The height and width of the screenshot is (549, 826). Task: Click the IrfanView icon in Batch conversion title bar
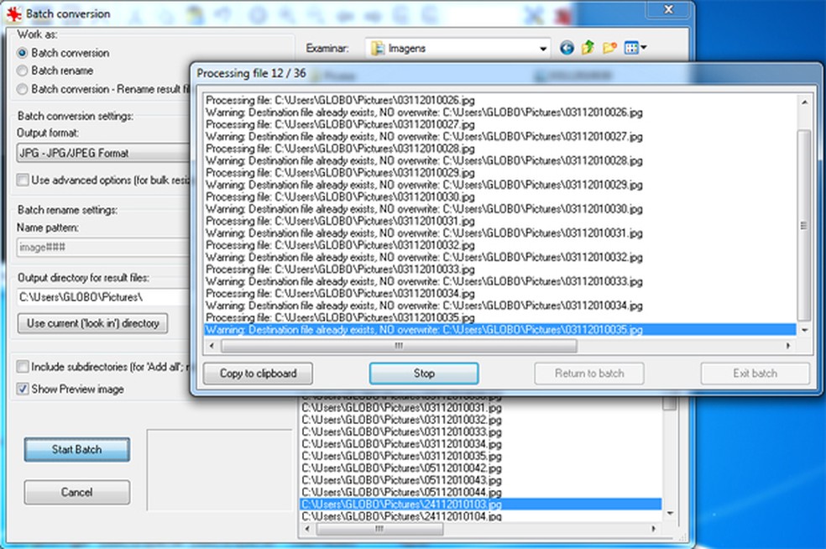(x=13, y=13)
